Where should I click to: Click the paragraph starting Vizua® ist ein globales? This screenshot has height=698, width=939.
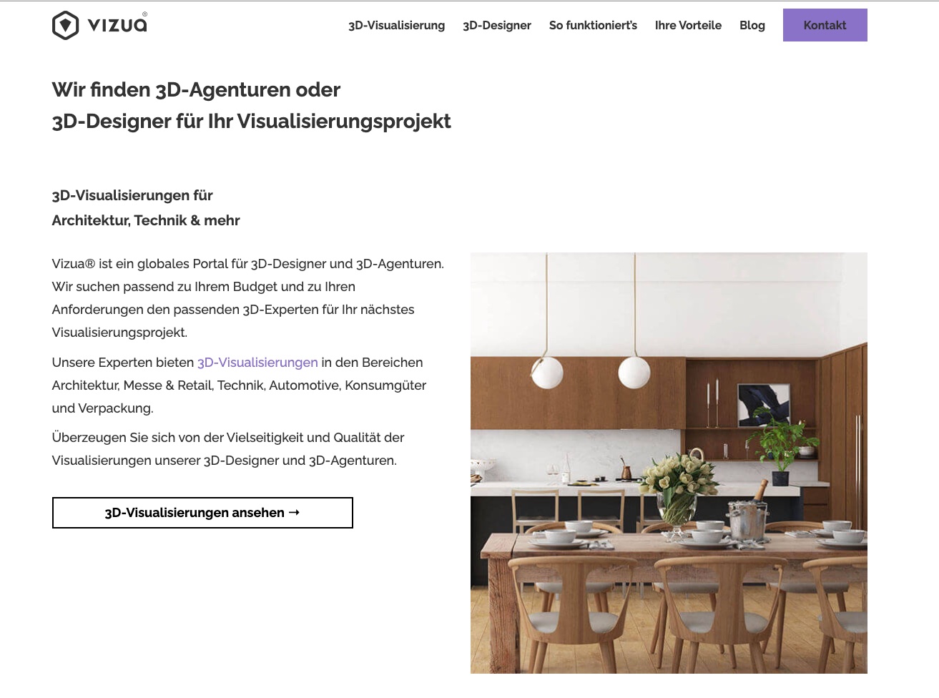coord(248,298)
